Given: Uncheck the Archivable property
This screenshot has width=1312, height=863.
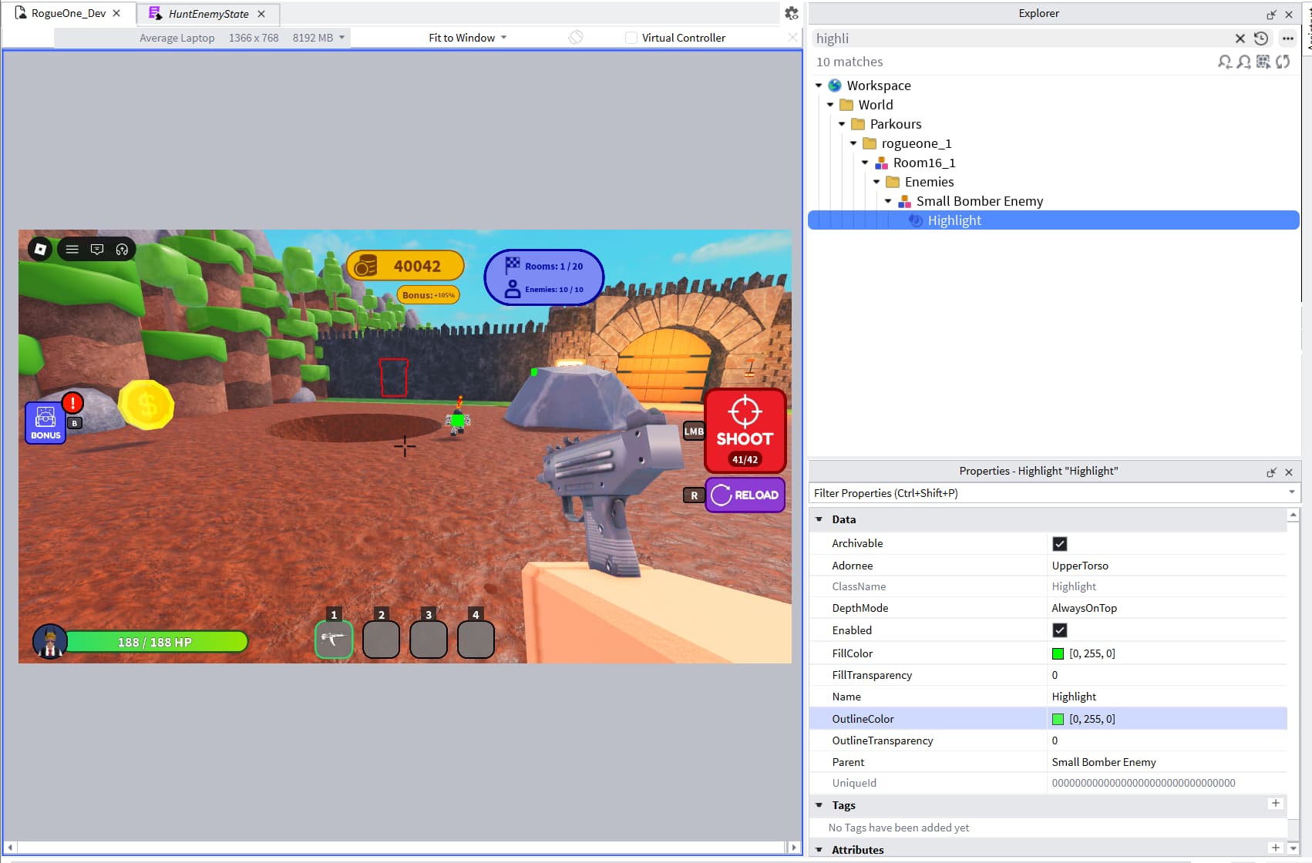Looking at the screenshot, I should coord(1060,544).
